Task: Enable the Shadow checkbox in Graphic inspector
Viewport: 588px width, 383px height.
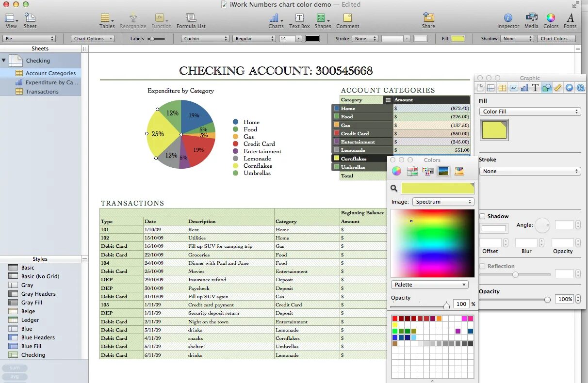Action: (x=482, y=216)
